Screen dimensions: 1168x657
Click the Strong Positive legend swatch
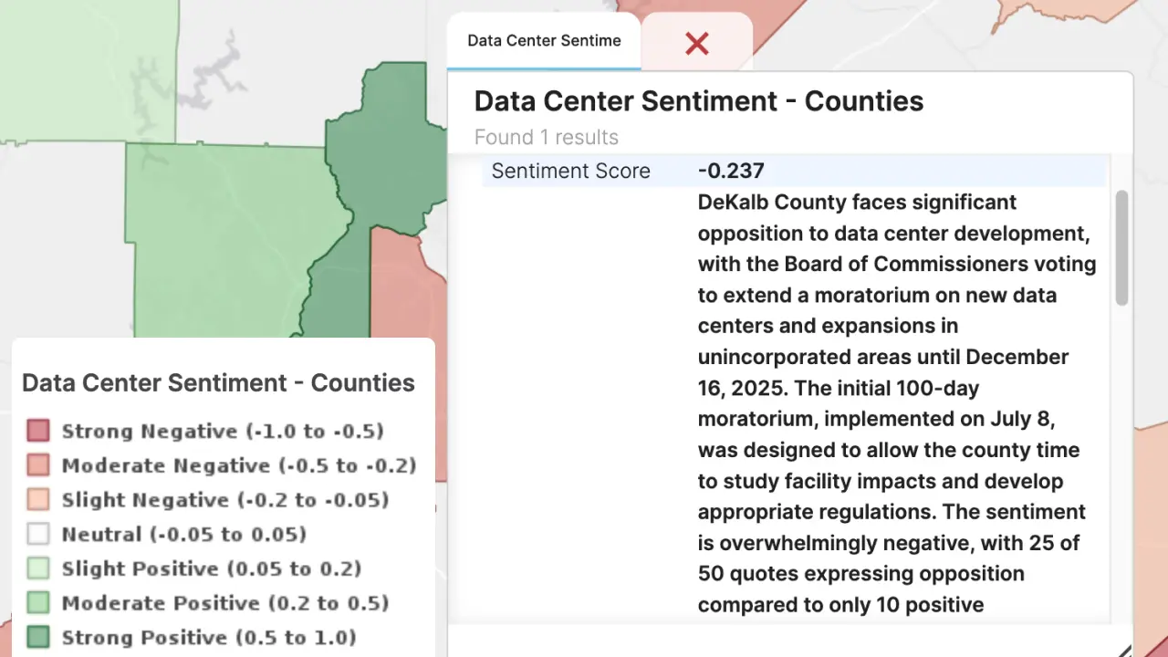(37, 637)
